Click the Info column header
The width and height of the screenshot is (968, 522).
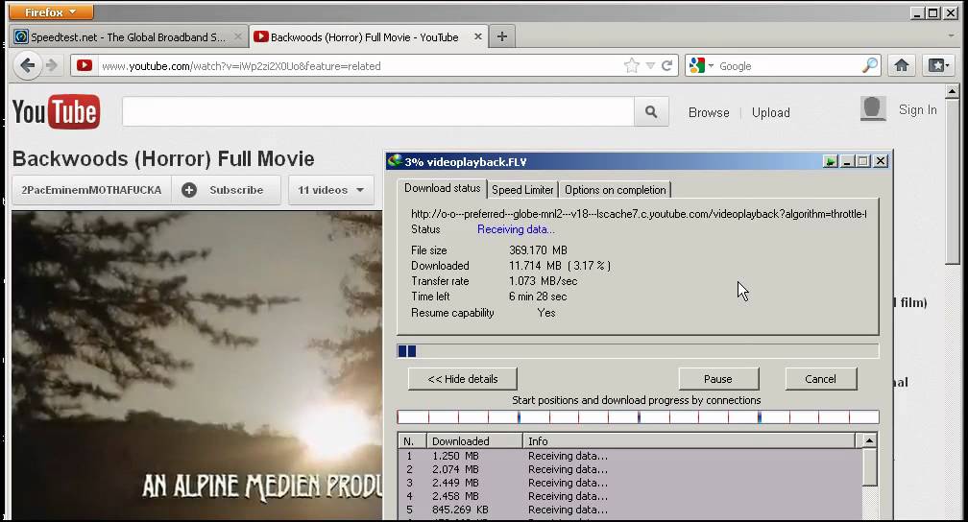click(690, 441)
